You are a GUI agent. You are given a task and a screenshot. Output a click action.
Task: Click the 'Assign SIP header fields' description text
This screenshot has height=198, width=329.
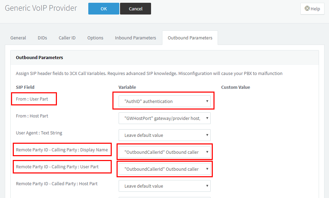[149, 73]
